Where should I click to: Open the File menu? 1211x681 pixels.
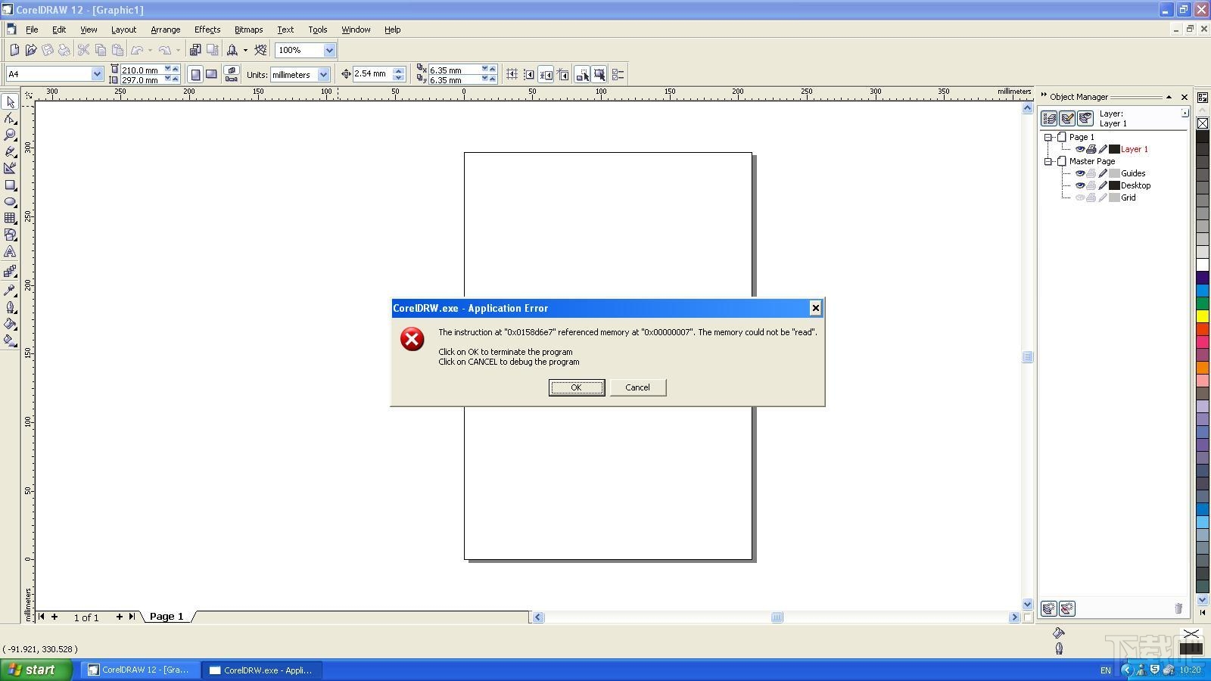(x=32, y=30)
